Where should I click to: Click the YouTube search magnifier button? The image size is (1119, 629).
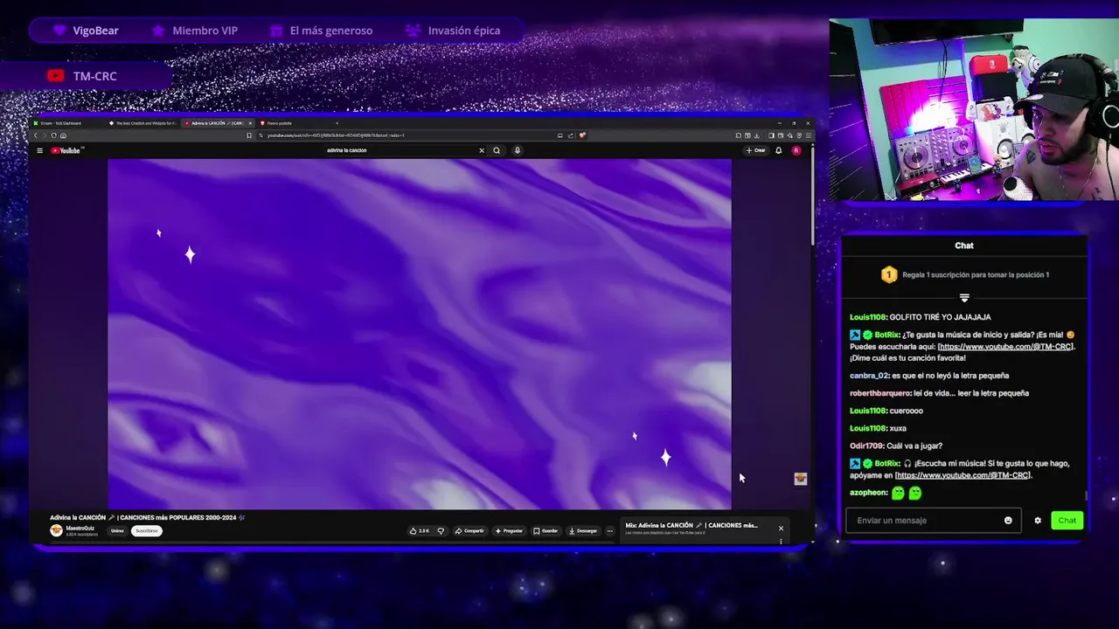coord(497,150)
